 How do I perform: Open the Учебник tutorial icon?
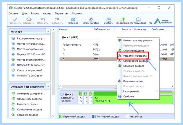(x=109, y=21)
